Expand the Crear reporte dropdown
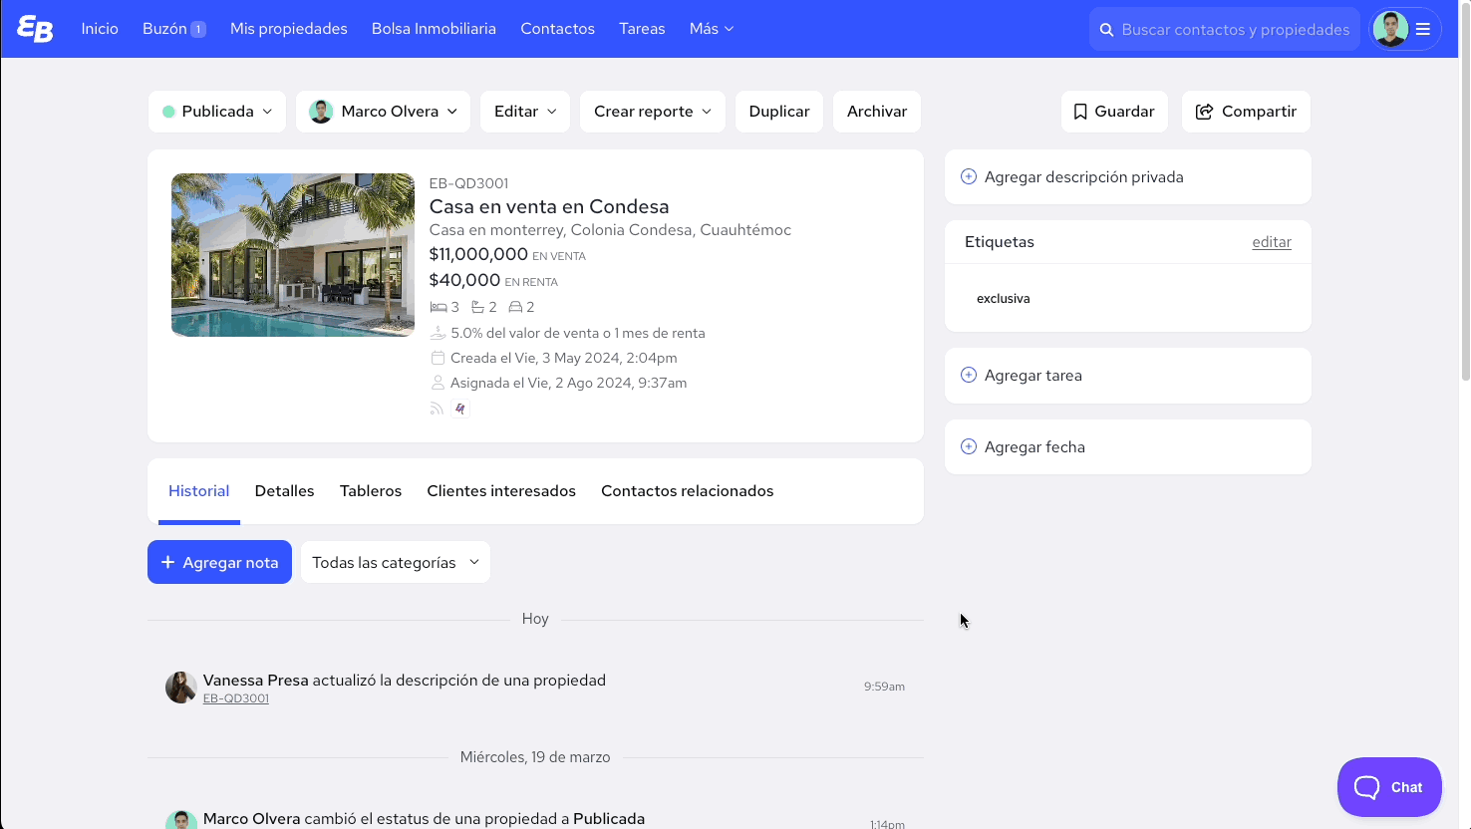Image resolution: width=1471 pixels, height=829 pixels. [652, 112]
